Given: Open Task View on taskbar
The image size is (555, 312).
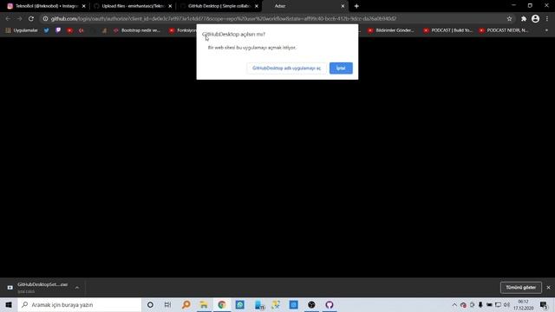Looking at the screenshot, I should pyautogui.click(x=167, y=304).
